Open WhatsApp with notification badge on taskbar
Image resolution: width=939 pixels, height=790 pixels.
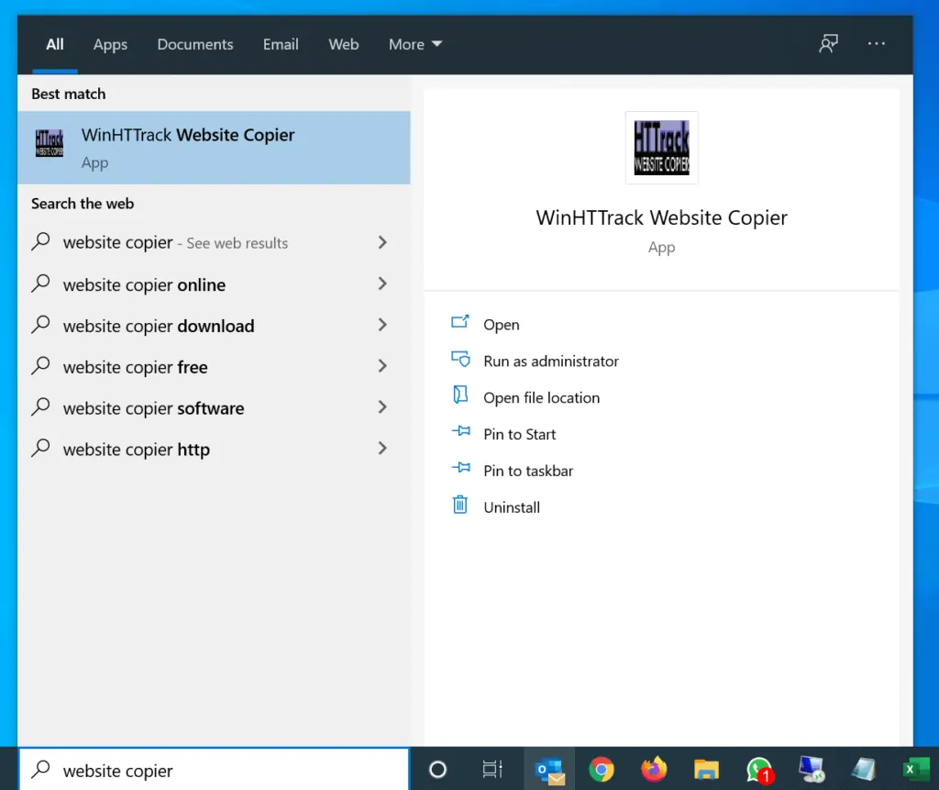pyautogui.click(x=759, y=770)
